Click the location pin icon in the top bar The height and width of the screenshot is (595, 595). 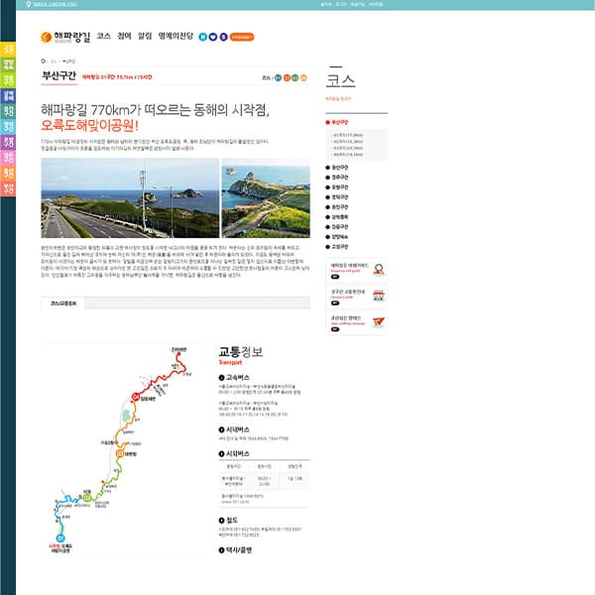tap(29, 4)
